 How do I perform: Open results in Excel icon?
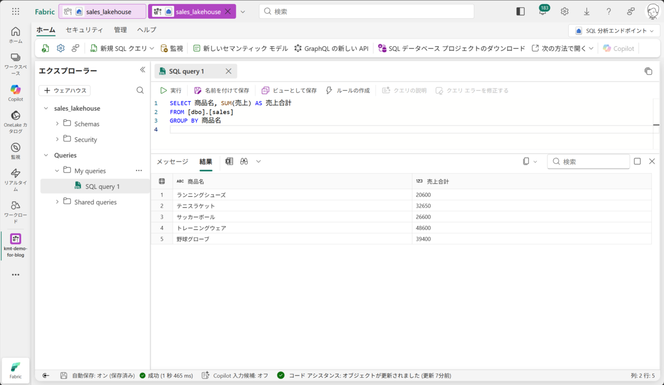[229, 162]
